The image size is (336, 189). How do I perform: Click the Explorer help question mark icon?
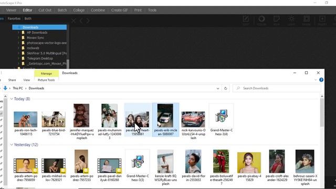(x=321, y=80)
